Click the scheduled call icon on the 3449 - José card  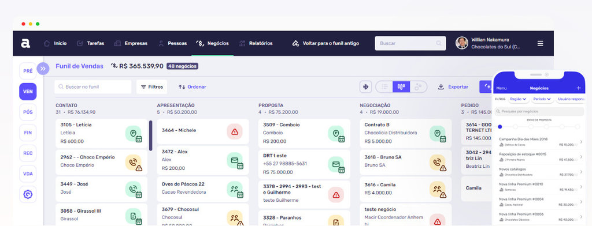[134, 190]
